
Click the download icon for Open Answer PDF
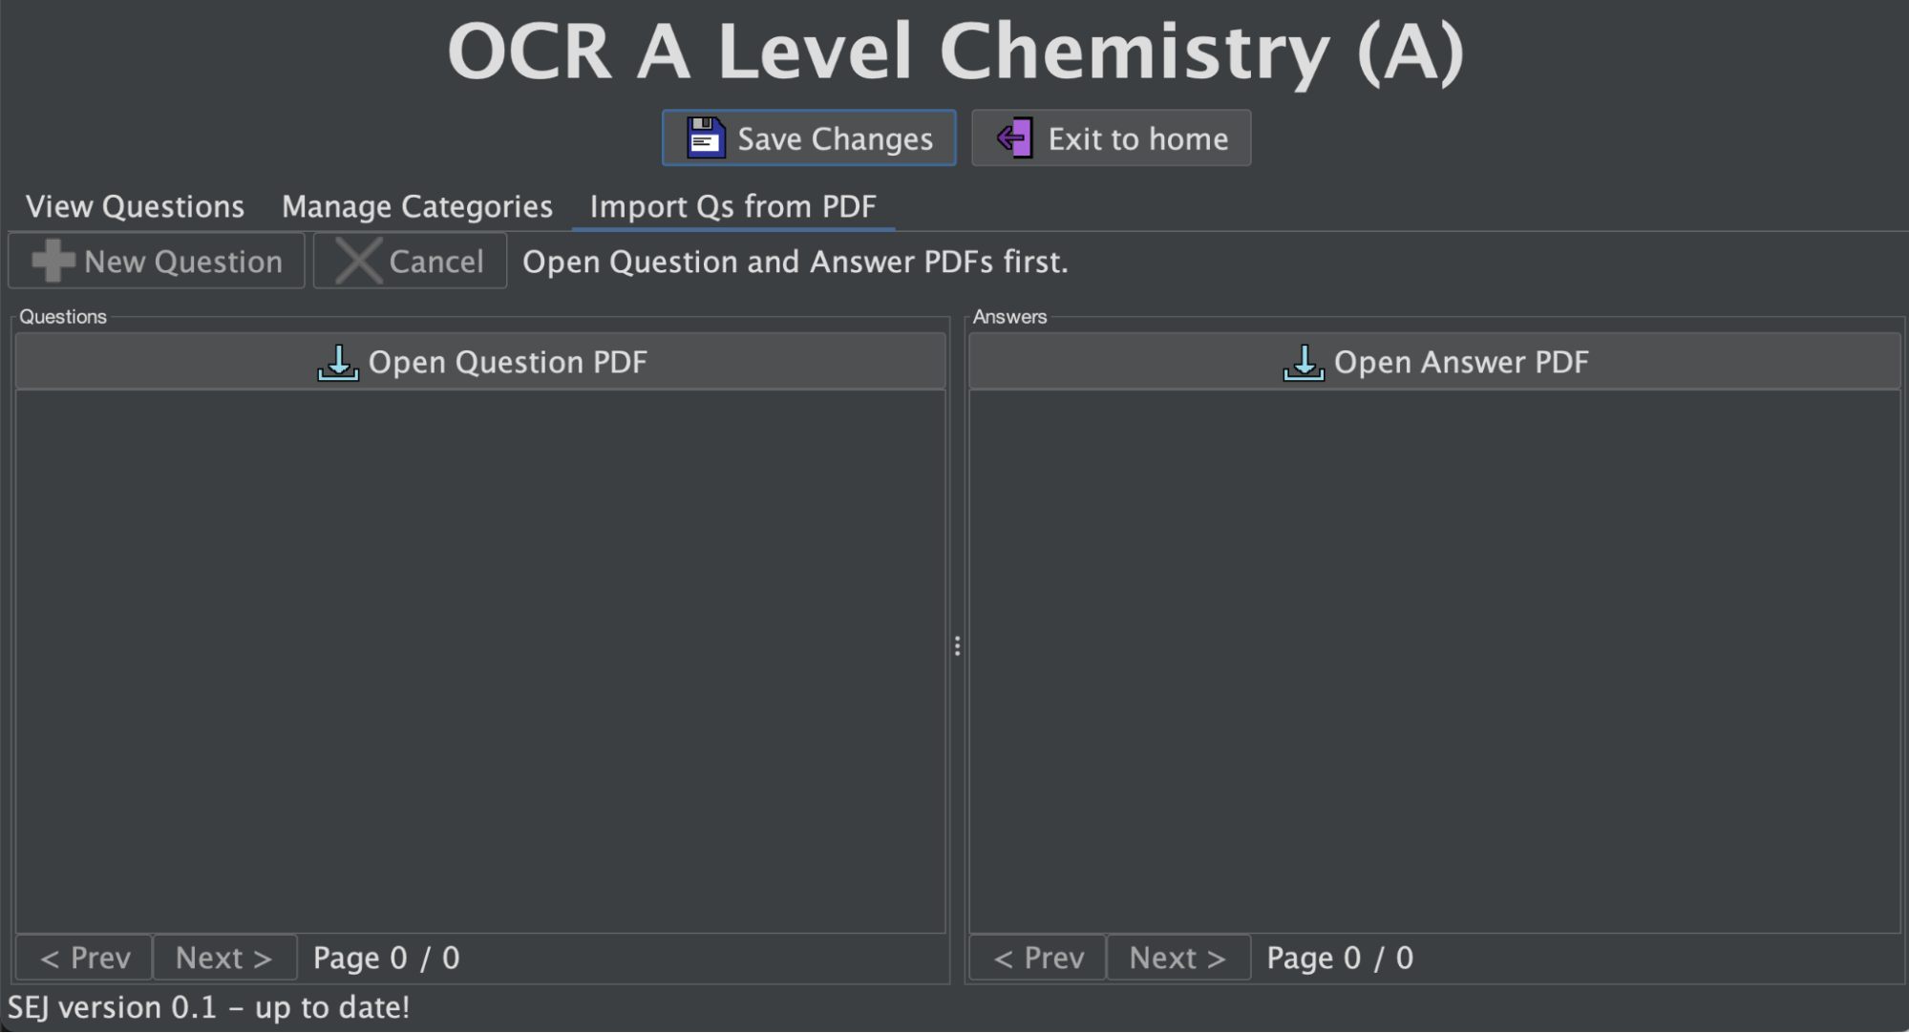click(1304, 363)
